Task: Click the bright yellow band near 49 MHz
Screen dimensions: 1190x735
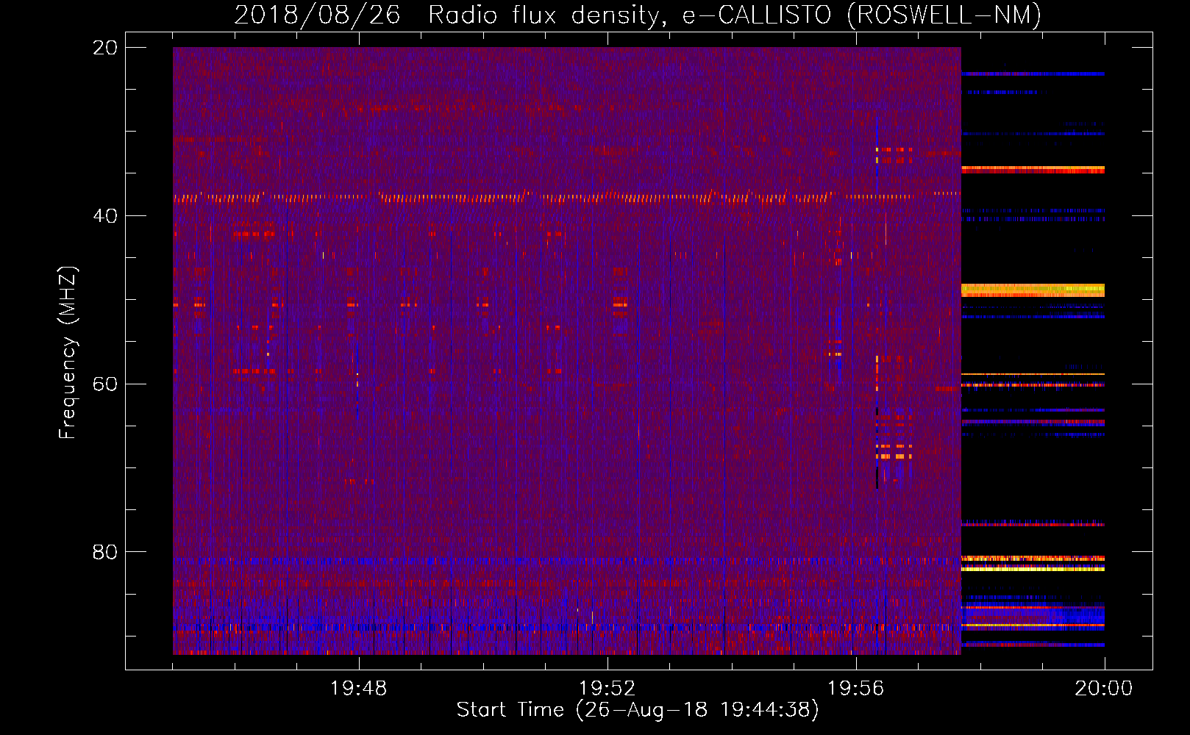Action: click(1033, 290)
